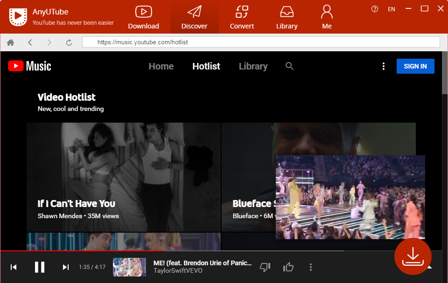Open the AnyUTube Library tab
The image size is (448, 283).
click(287, 17)
